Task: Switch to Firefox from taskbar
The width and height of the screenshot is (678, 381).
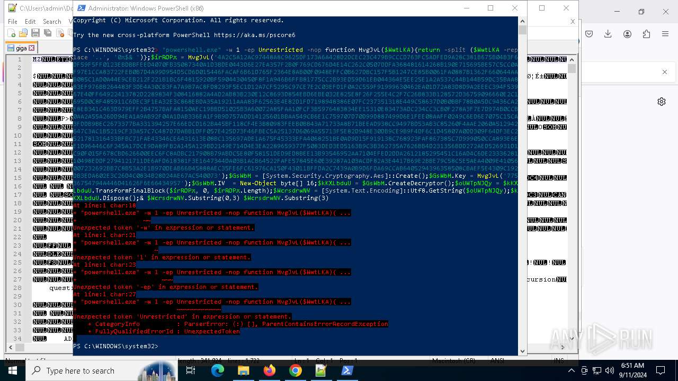Action: (x=270, y=370)
